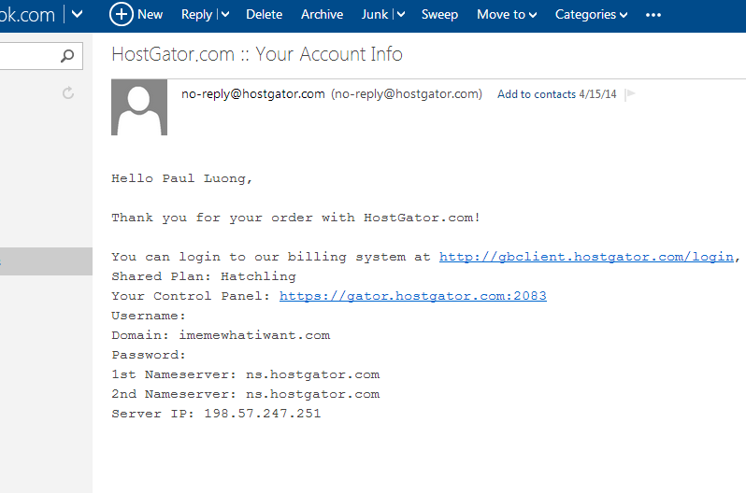Image resolution: width=746 pixels, height=493 pixels.
Task: Refresh the inbox with the circular arrow
Action: [68, 92]
